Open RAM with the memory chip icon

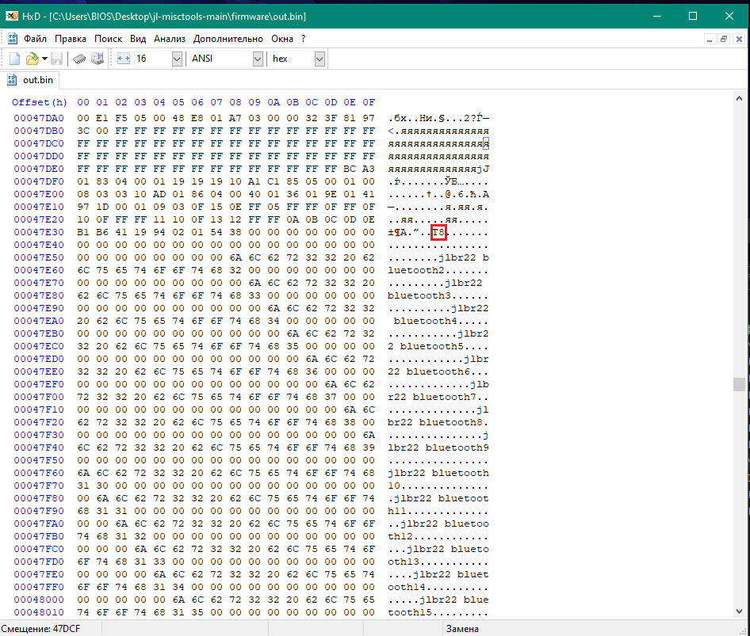coord(79,59)
